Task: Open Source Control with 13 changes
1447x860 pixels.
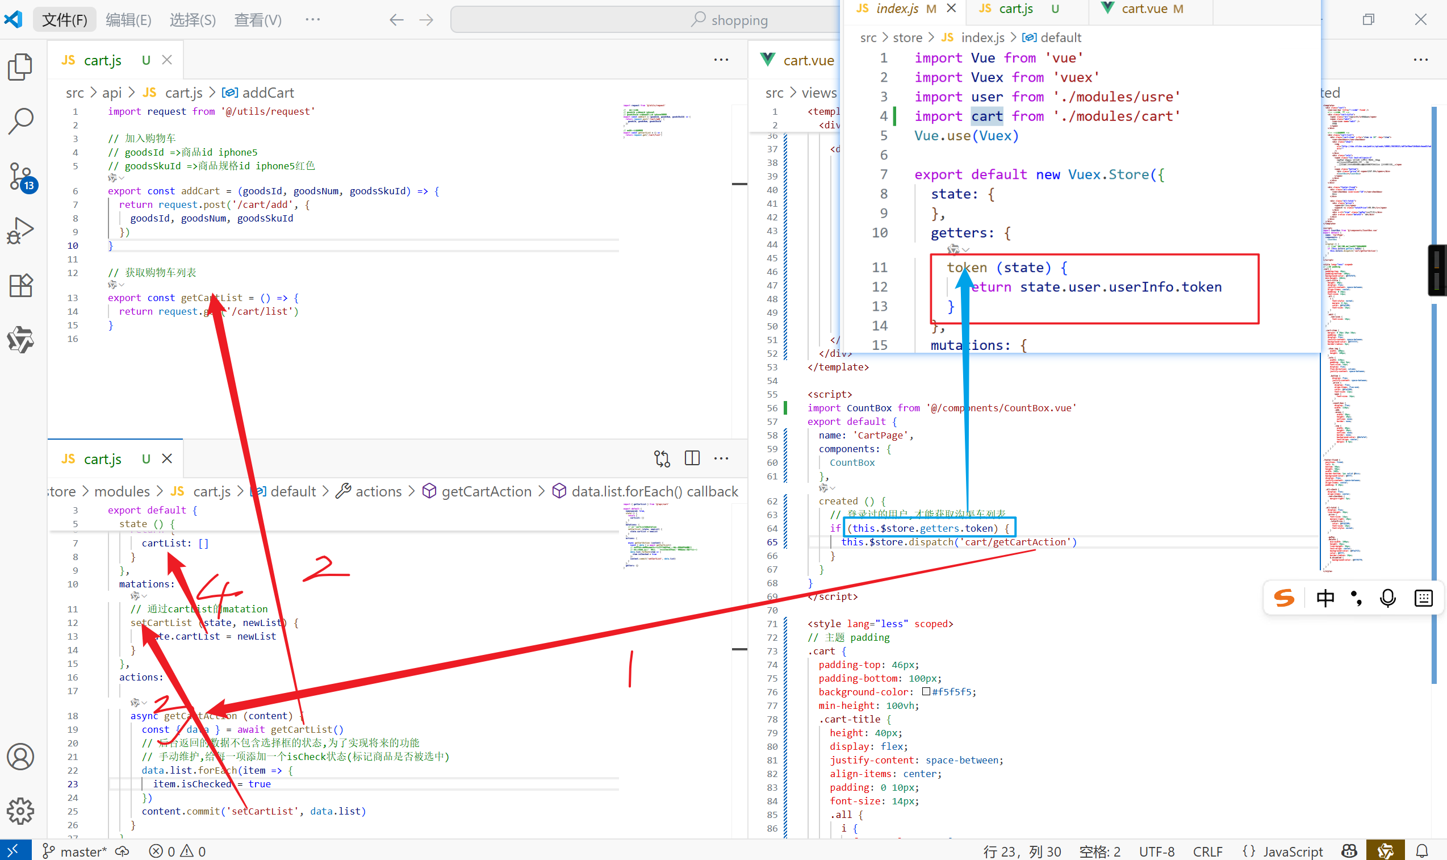Action: pyautogui.click(x=22, y=176)
